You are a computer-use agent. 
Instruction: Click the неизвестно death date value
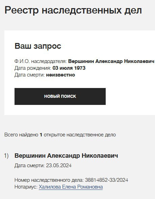60,75
